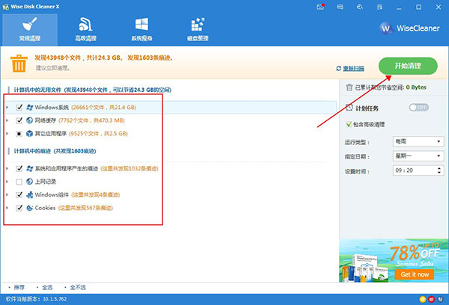The image size is (449, 305).
Task: Open the 运行类型 dropdown showing 每周
Action: click(418, 141)
